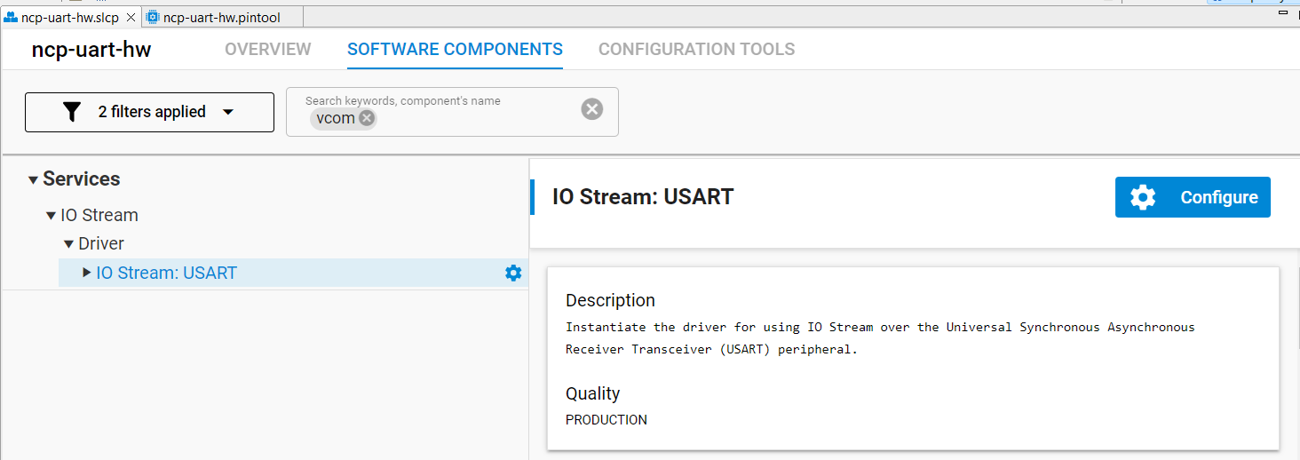Select the Software Components tab
This screenshot has width=1300, height=460.
[455, 50]
